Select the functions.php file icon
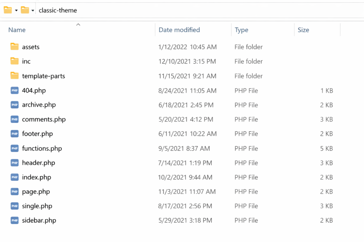 [15, 148]
